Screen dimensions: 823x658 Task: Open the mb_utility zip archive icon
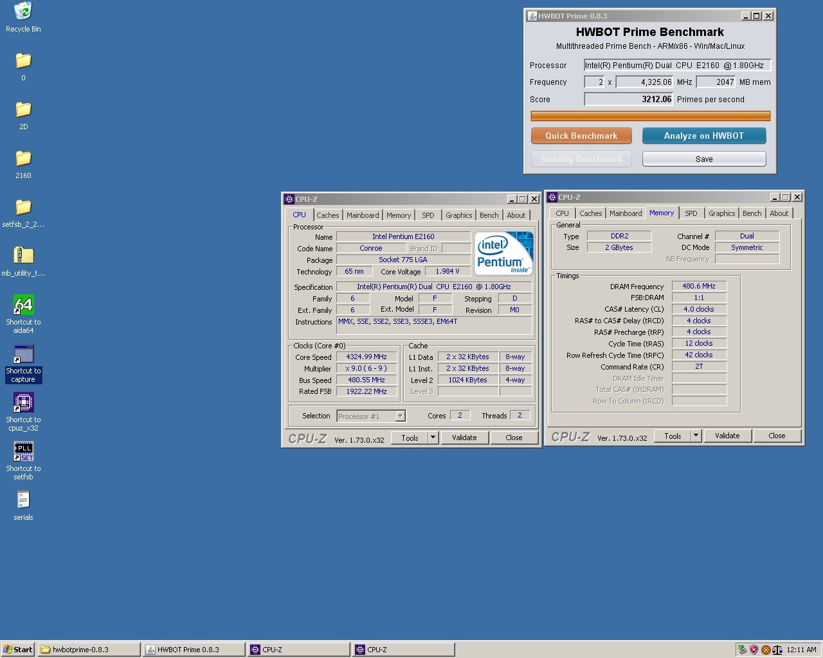click(x=23, y=256)
